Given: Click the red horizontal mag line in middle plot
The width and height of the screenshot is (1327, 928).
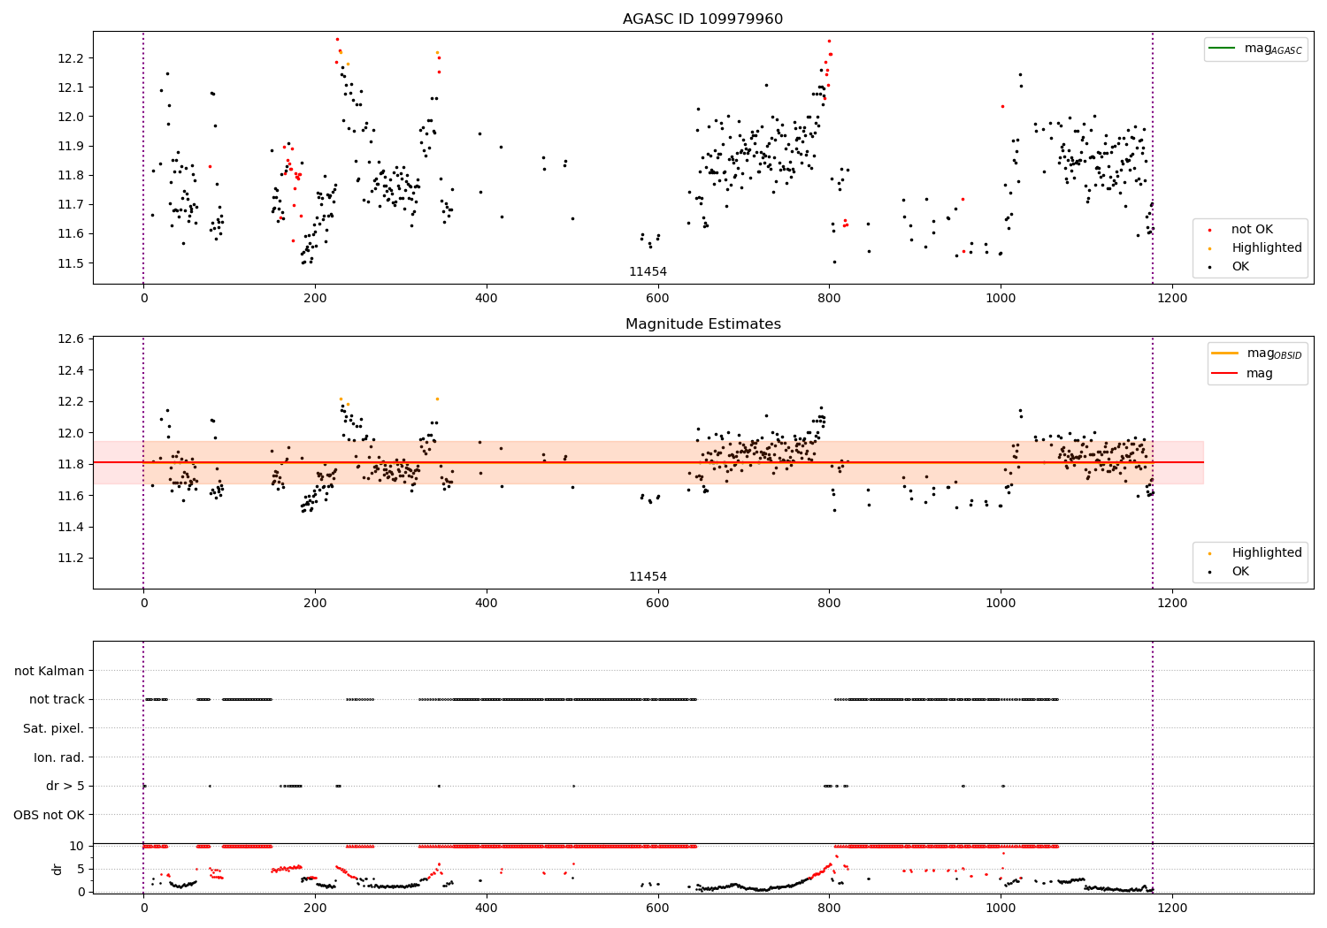Looking at the screenshot, I should pos(648,462).
